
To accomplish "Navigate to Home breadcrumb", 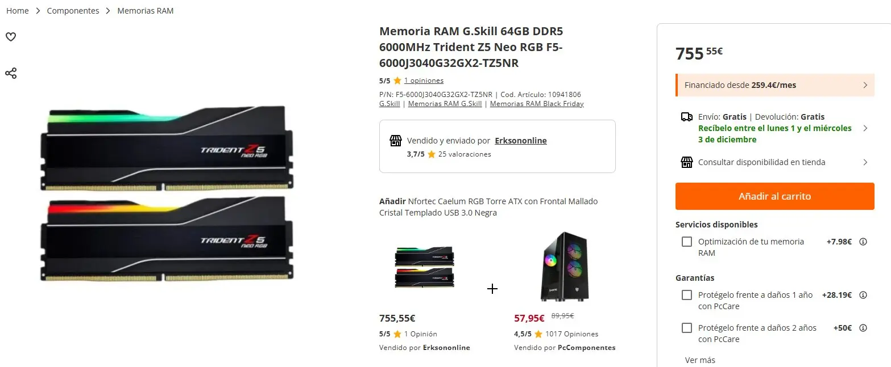I will click(18, 11).
